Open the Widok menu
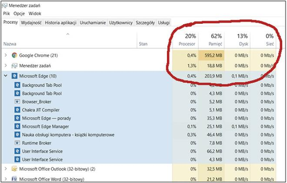The width and height of the screenshot is (287, 183). point(35,13)
